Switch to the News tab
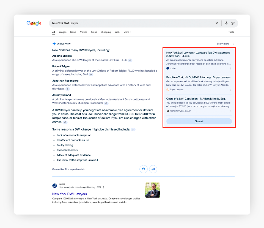The height and width of the screenshot is (228, 264). click(x=73, y=32)
